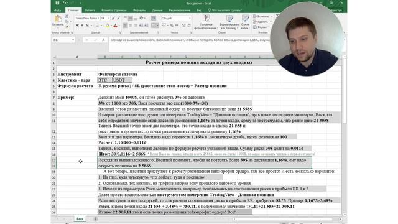
Task: Decrease indent in Alignment group
Action: [x=142, y=26]
